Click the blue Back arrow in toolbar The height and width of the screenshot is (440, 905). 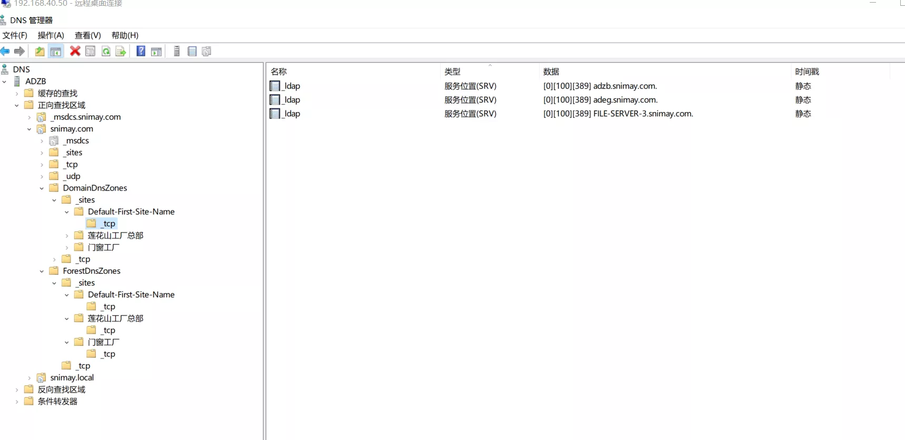click(x=5, y=51)
